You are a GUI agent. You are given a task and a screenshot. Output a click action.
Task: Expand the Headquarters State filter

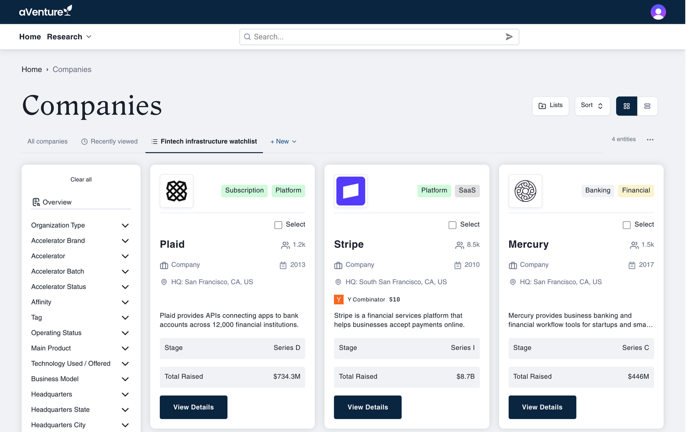[x=81, y=410]
